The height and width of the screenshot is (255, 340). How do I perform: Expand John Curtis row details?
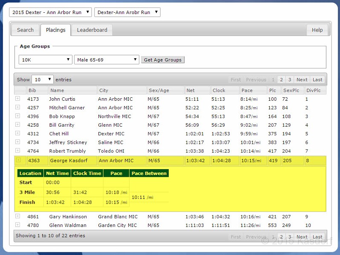pos(17,99)
